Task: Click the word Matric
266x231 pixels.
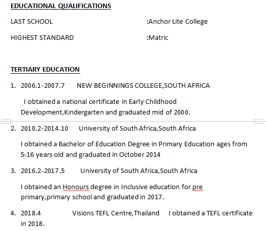Action: tap(158, 38)
